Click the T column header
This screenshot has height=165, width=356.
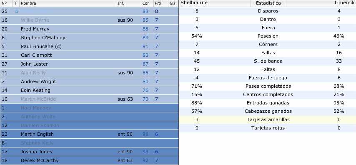[16, 3]
